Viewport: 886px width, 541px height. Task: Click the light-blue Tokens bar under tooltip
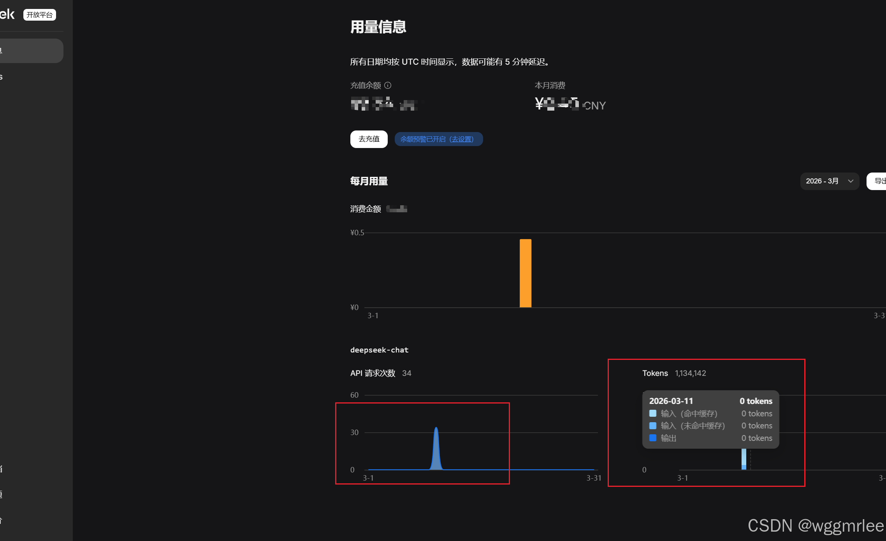click(x=744, y=458)
